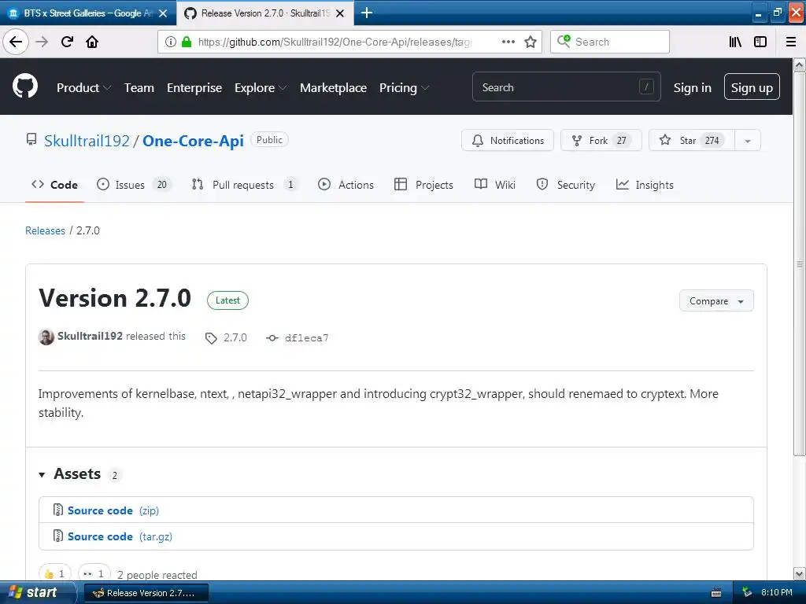This screenshot has height=604, width=806.
Task: Click the 2.7.0 tag icon
Action: point(211,338)
